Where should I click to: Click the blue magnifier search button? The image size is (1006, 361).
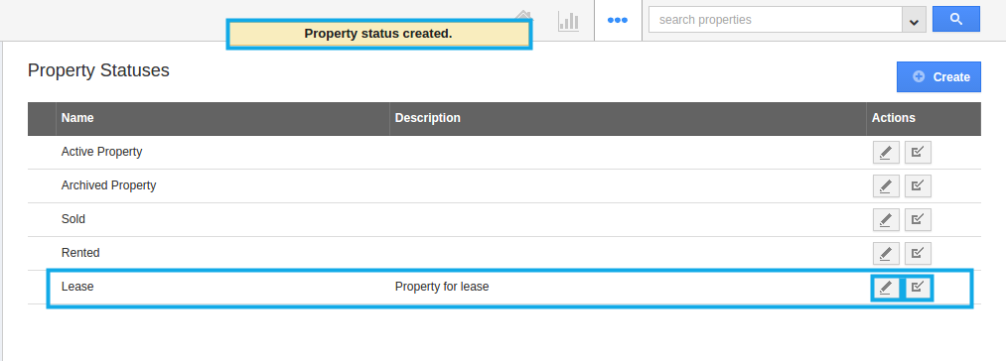click(x=956, y=19)
